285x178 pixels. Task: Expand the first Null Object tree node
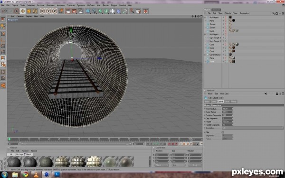pyautogui.click(x=205, y=17)
